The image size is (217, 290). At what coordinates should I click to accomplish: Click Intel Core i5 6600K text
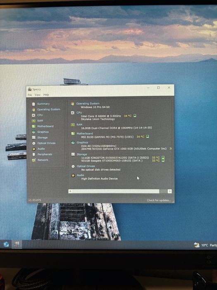(x=101, y=116)
